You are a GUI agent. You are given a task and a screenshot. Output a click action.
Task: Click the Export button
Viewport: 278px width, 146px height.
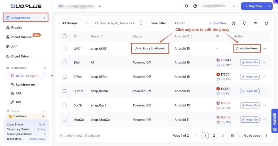tap(180, 23)
